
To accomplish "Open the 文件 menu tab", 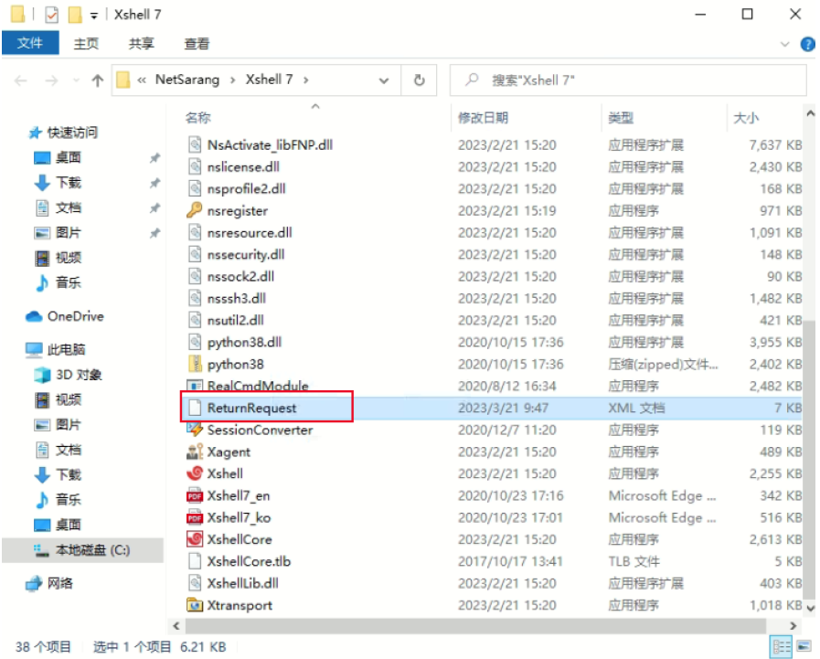I will coord(30,43).
